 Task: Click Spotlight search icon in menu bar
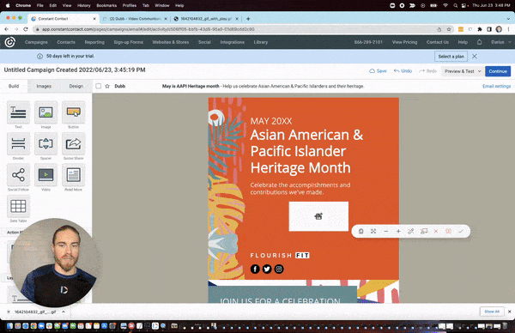[455, 5]
